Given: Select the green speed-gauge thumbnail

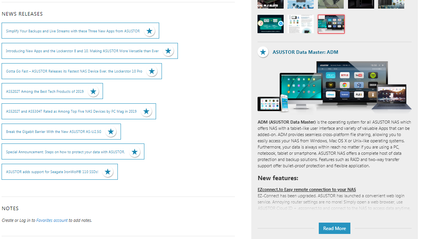Looking at the screenshot, I should pos(270,24).
